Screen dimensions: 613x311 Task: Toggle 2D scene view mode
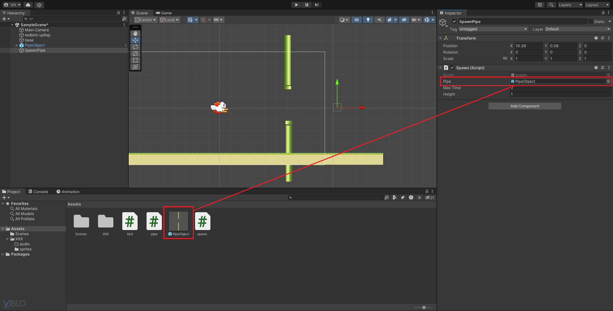tap(356, 20)
